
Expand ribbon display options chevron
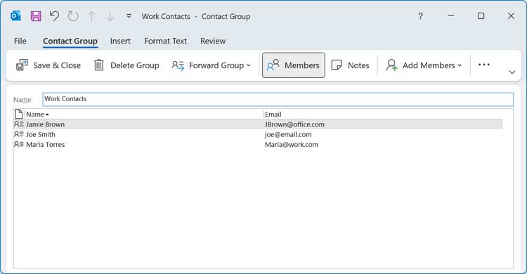pyautogui.click(x=512, y=72)
